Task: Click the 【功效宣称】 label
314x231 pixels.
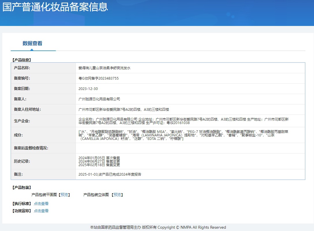Action: (22, 211)
